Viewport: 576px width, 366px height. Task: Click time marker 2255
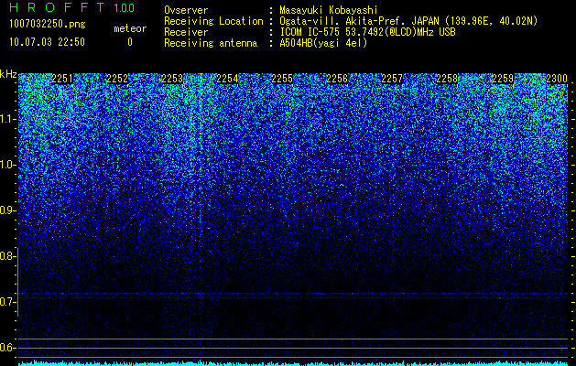point(282,79)
